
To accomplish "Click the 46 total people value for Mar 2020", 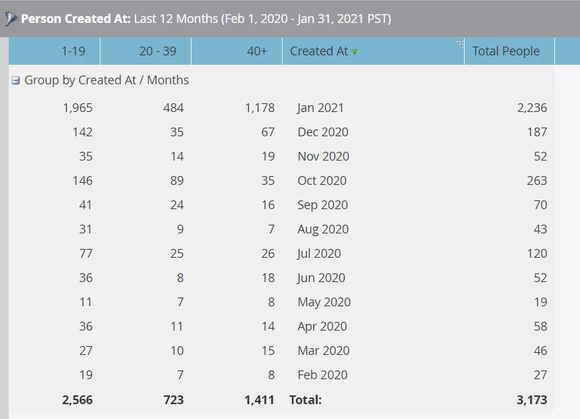I will pos(540,351).
